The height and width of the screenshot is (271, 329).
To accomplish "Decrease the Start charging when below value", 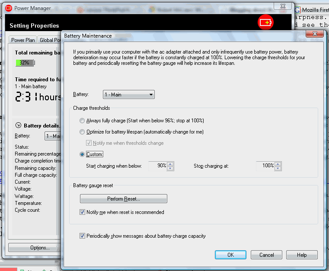I will point(170,168).
